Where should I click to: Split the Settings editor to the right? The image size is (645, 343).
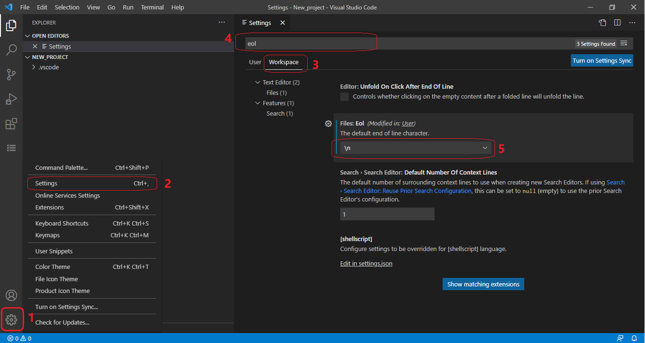click(616, 23)
